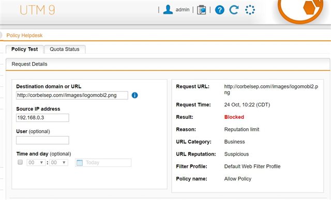Click the admin user profile icon
The height and width of the screenshot is (200, 331).
(168, 10)
